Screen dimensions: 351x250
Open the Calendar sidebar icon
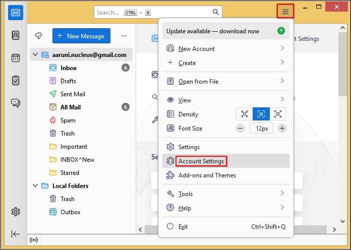15,57
